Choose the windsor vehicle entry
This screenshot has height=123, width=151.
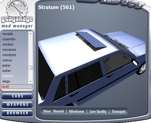pyautogui.click(x=8, y=45)
